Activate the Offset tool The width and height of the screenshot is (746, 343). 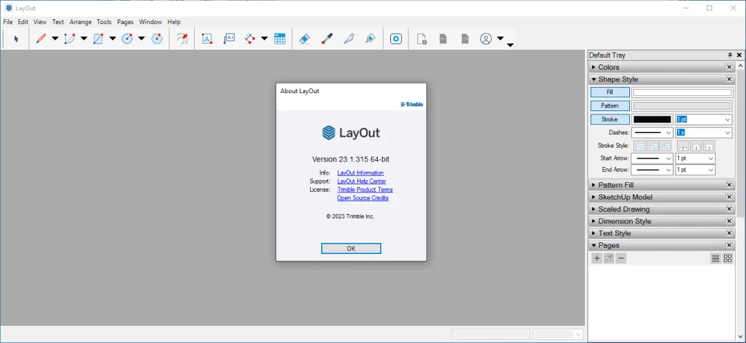point(182,39)
